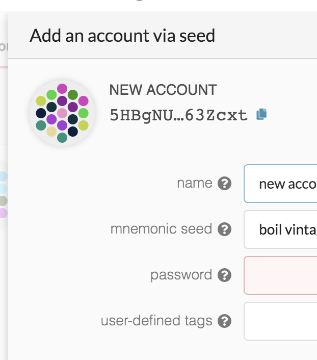Click the user-defined tags question mark icon
Screen dimensions: 317x360
[x=224, y=321]
